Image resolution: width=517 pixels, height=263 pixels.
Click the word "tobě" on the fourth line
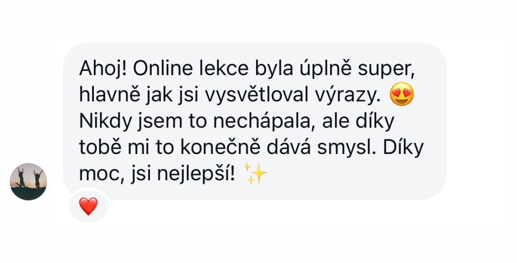point(100,147)
